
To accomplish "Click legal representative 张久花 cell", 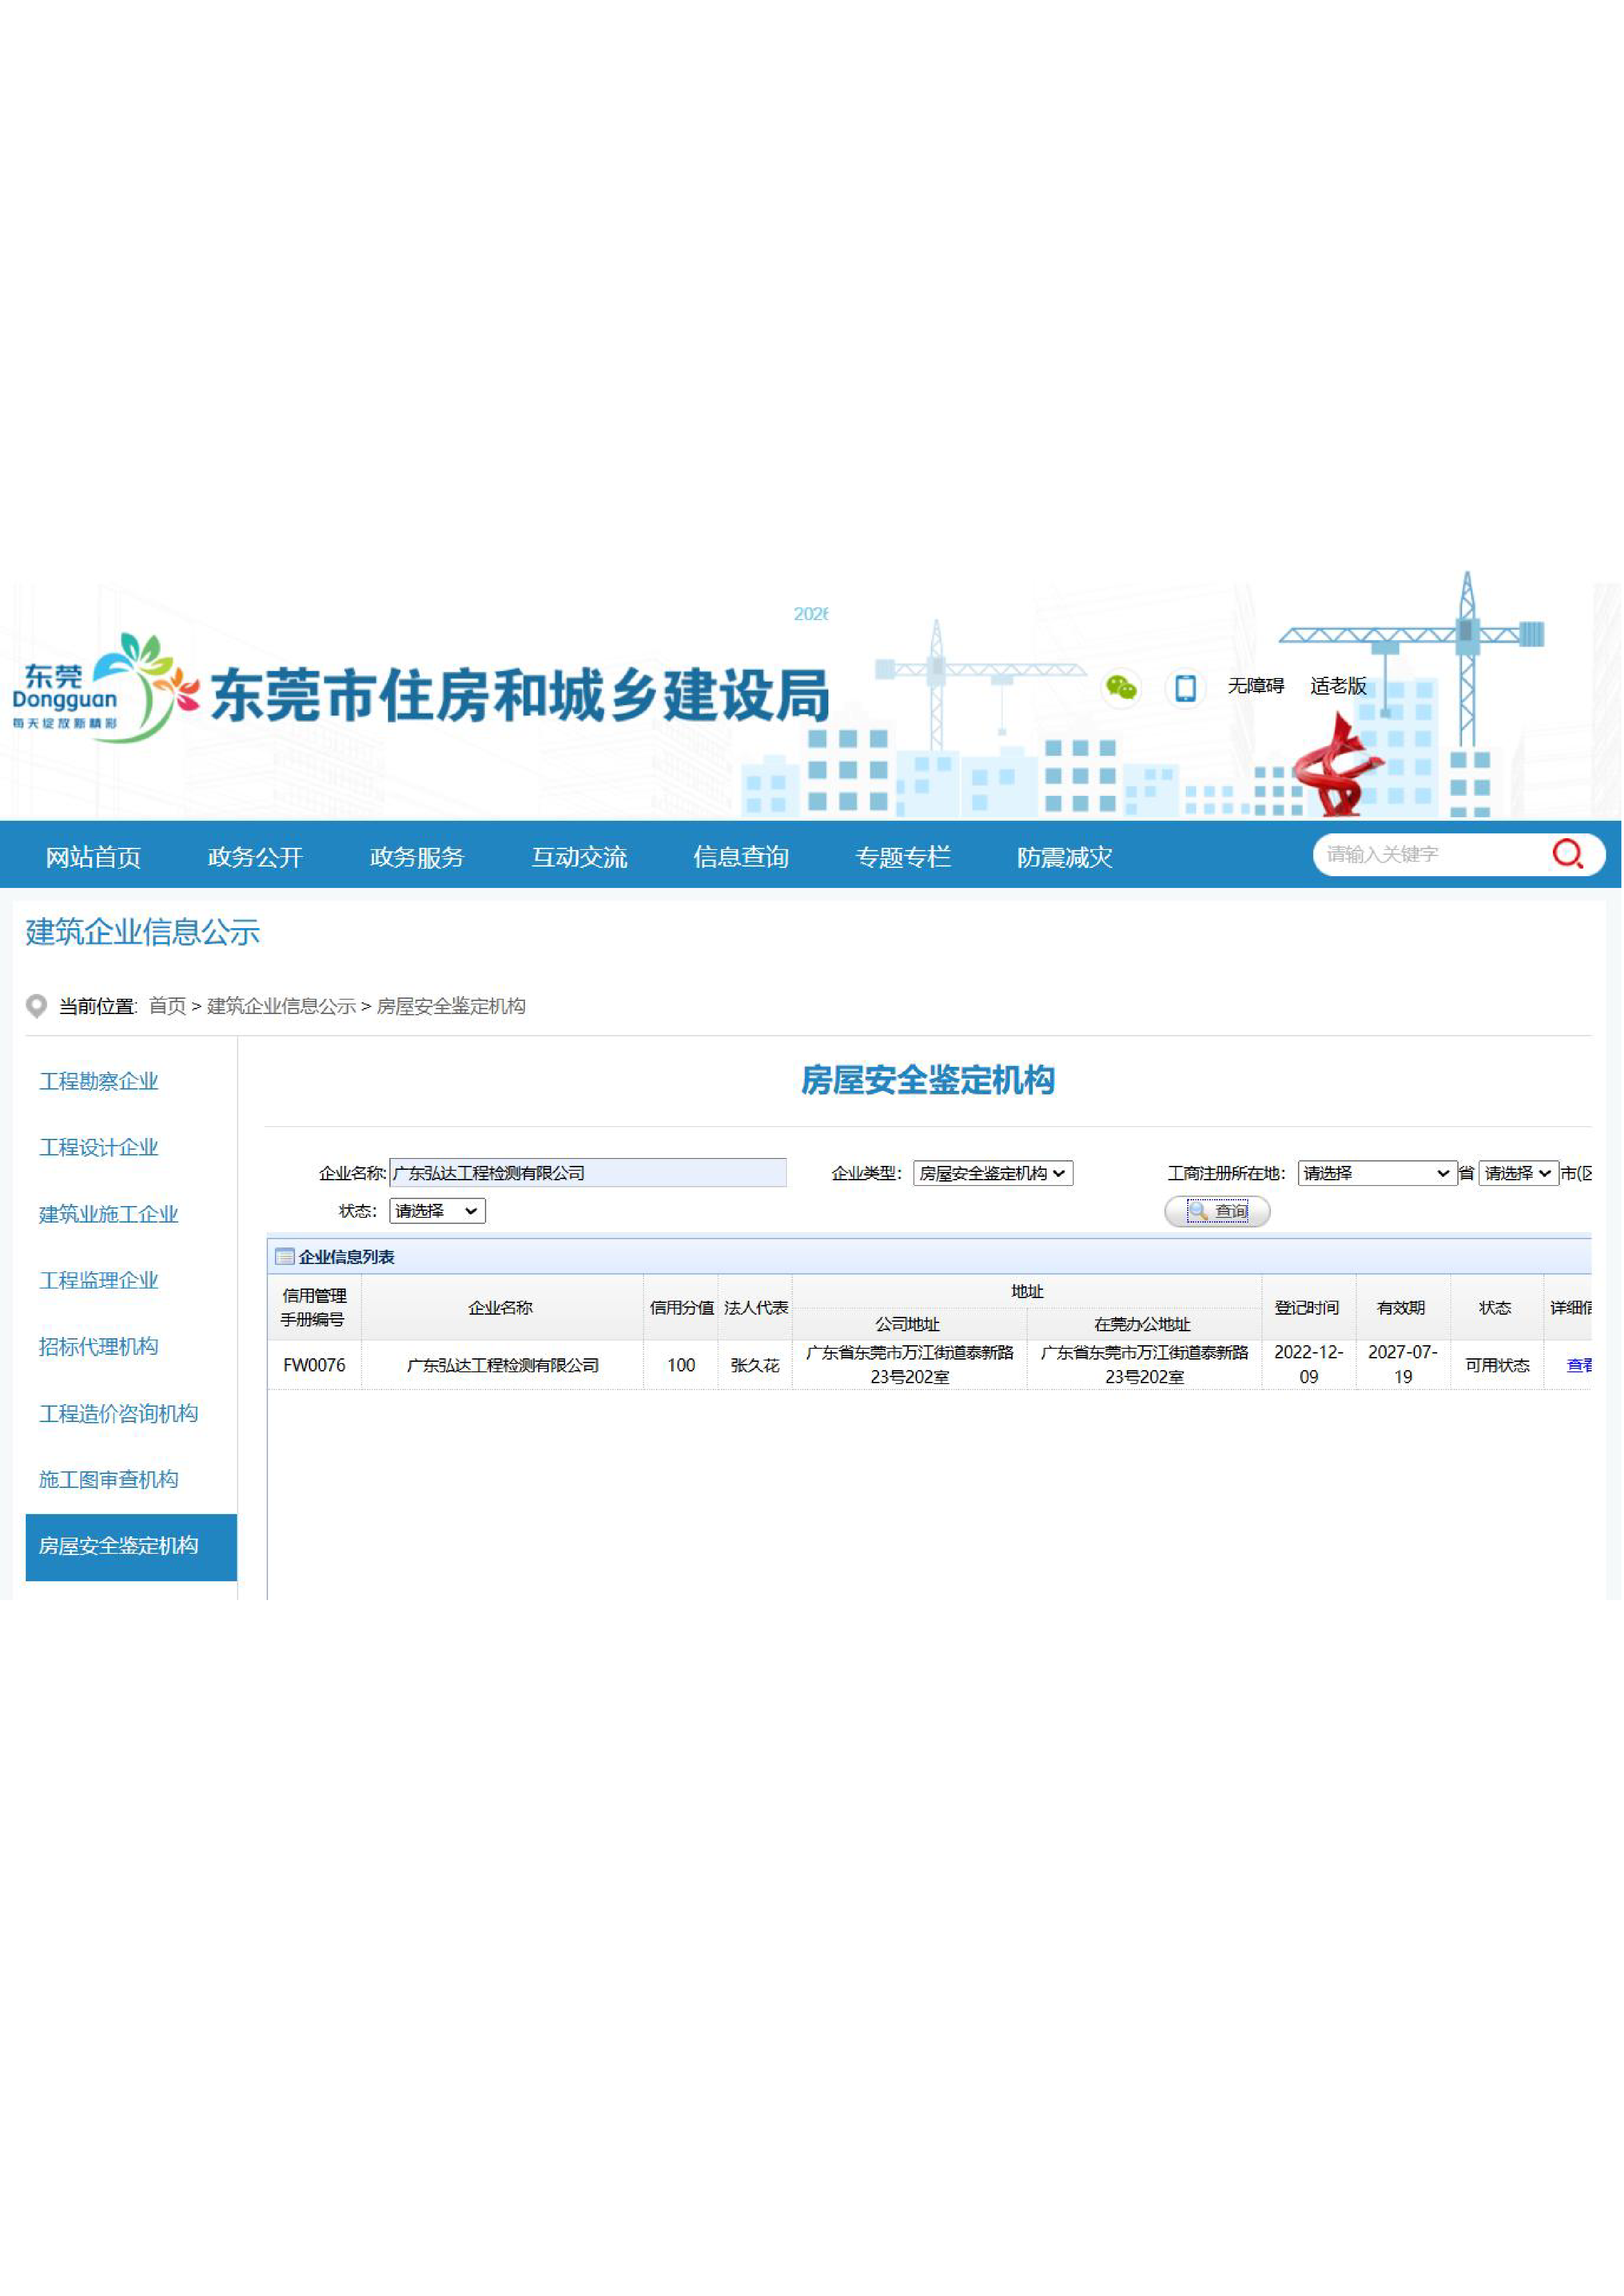I will pyautogui.click(x=755, y=1365).
